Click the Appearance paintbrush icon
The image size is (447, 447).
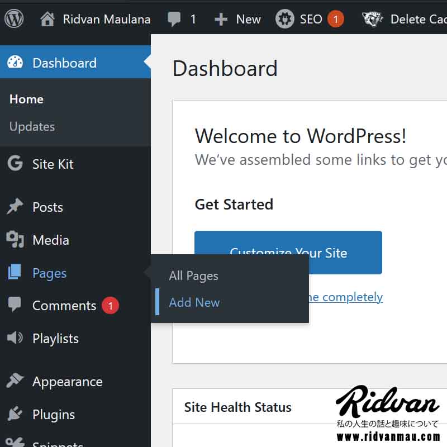click(x=15, y=381)
